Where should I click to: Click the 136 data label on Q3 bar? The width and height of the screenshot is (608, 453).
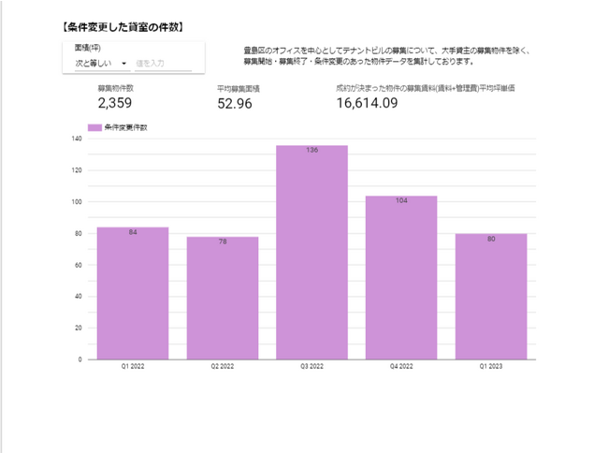[x=311, y=150]
